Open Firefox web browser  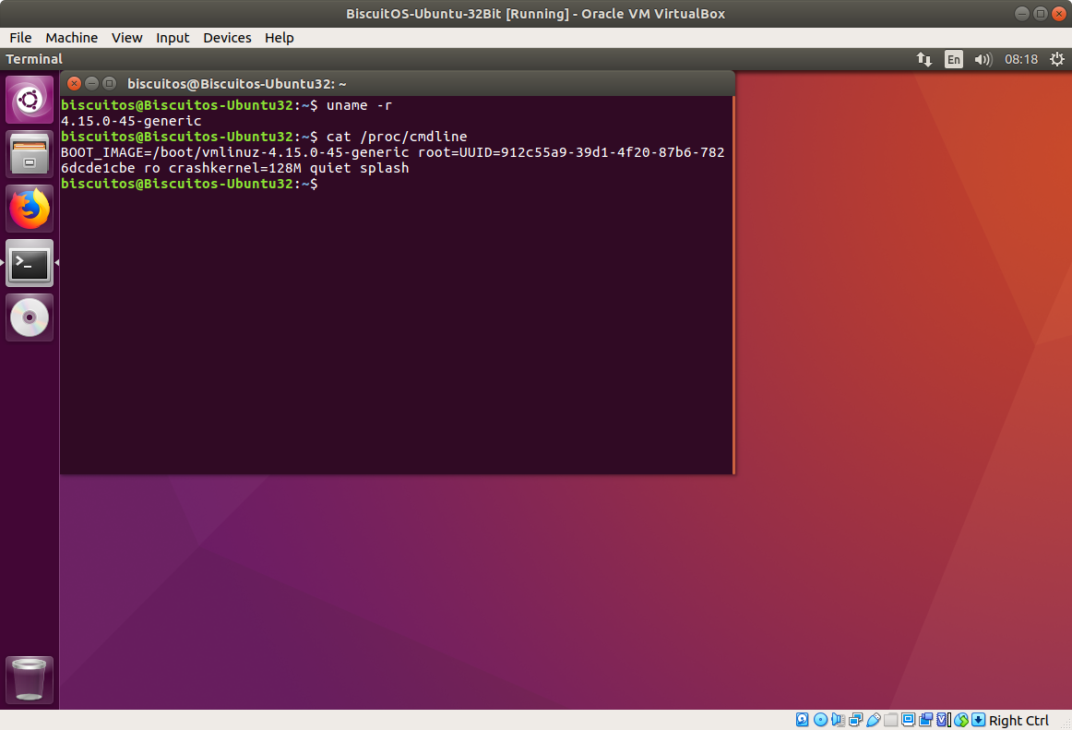[30, 209]
